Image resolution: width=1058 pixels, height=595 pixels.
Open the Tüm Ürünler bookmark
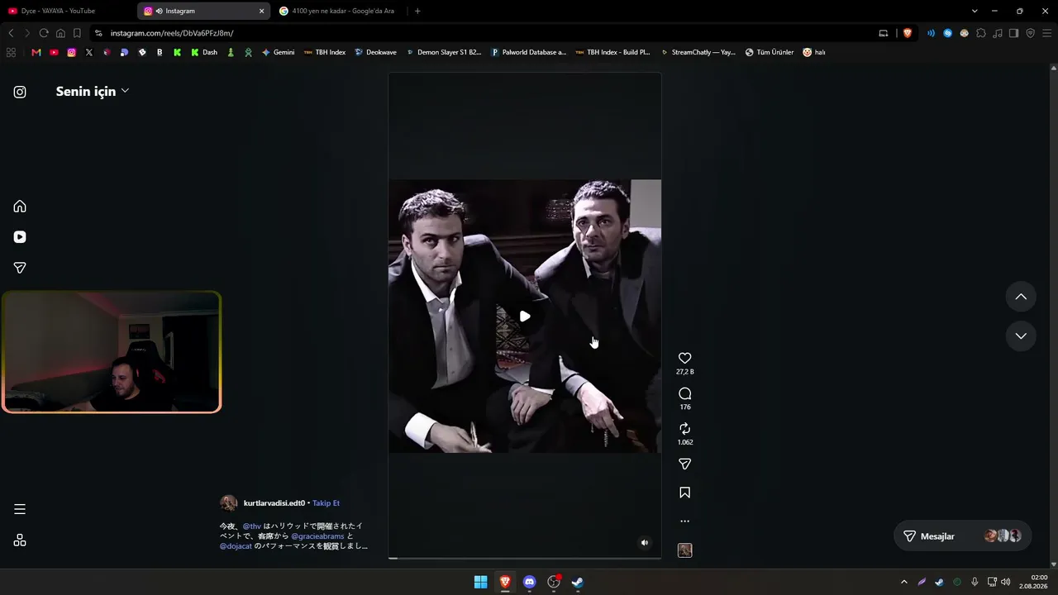coord(770,52)
